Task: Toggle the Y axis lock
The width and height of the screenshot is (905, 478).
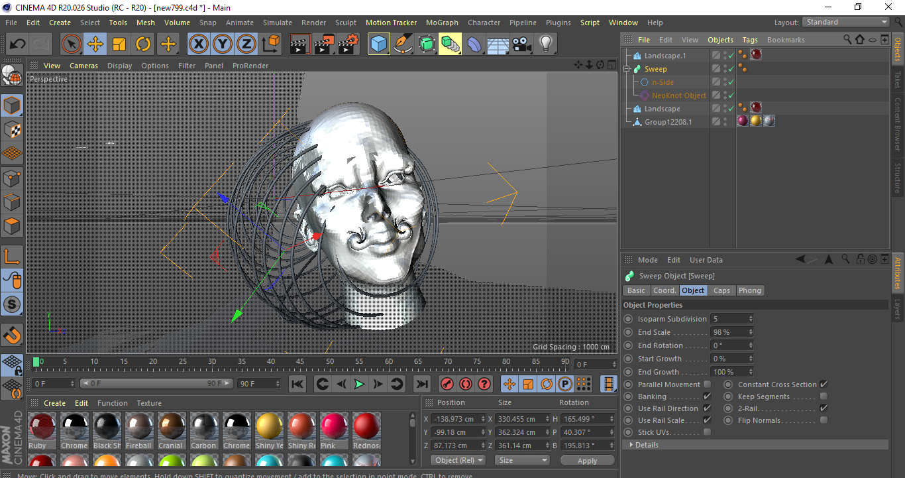Action: click(x=223, y=44)
